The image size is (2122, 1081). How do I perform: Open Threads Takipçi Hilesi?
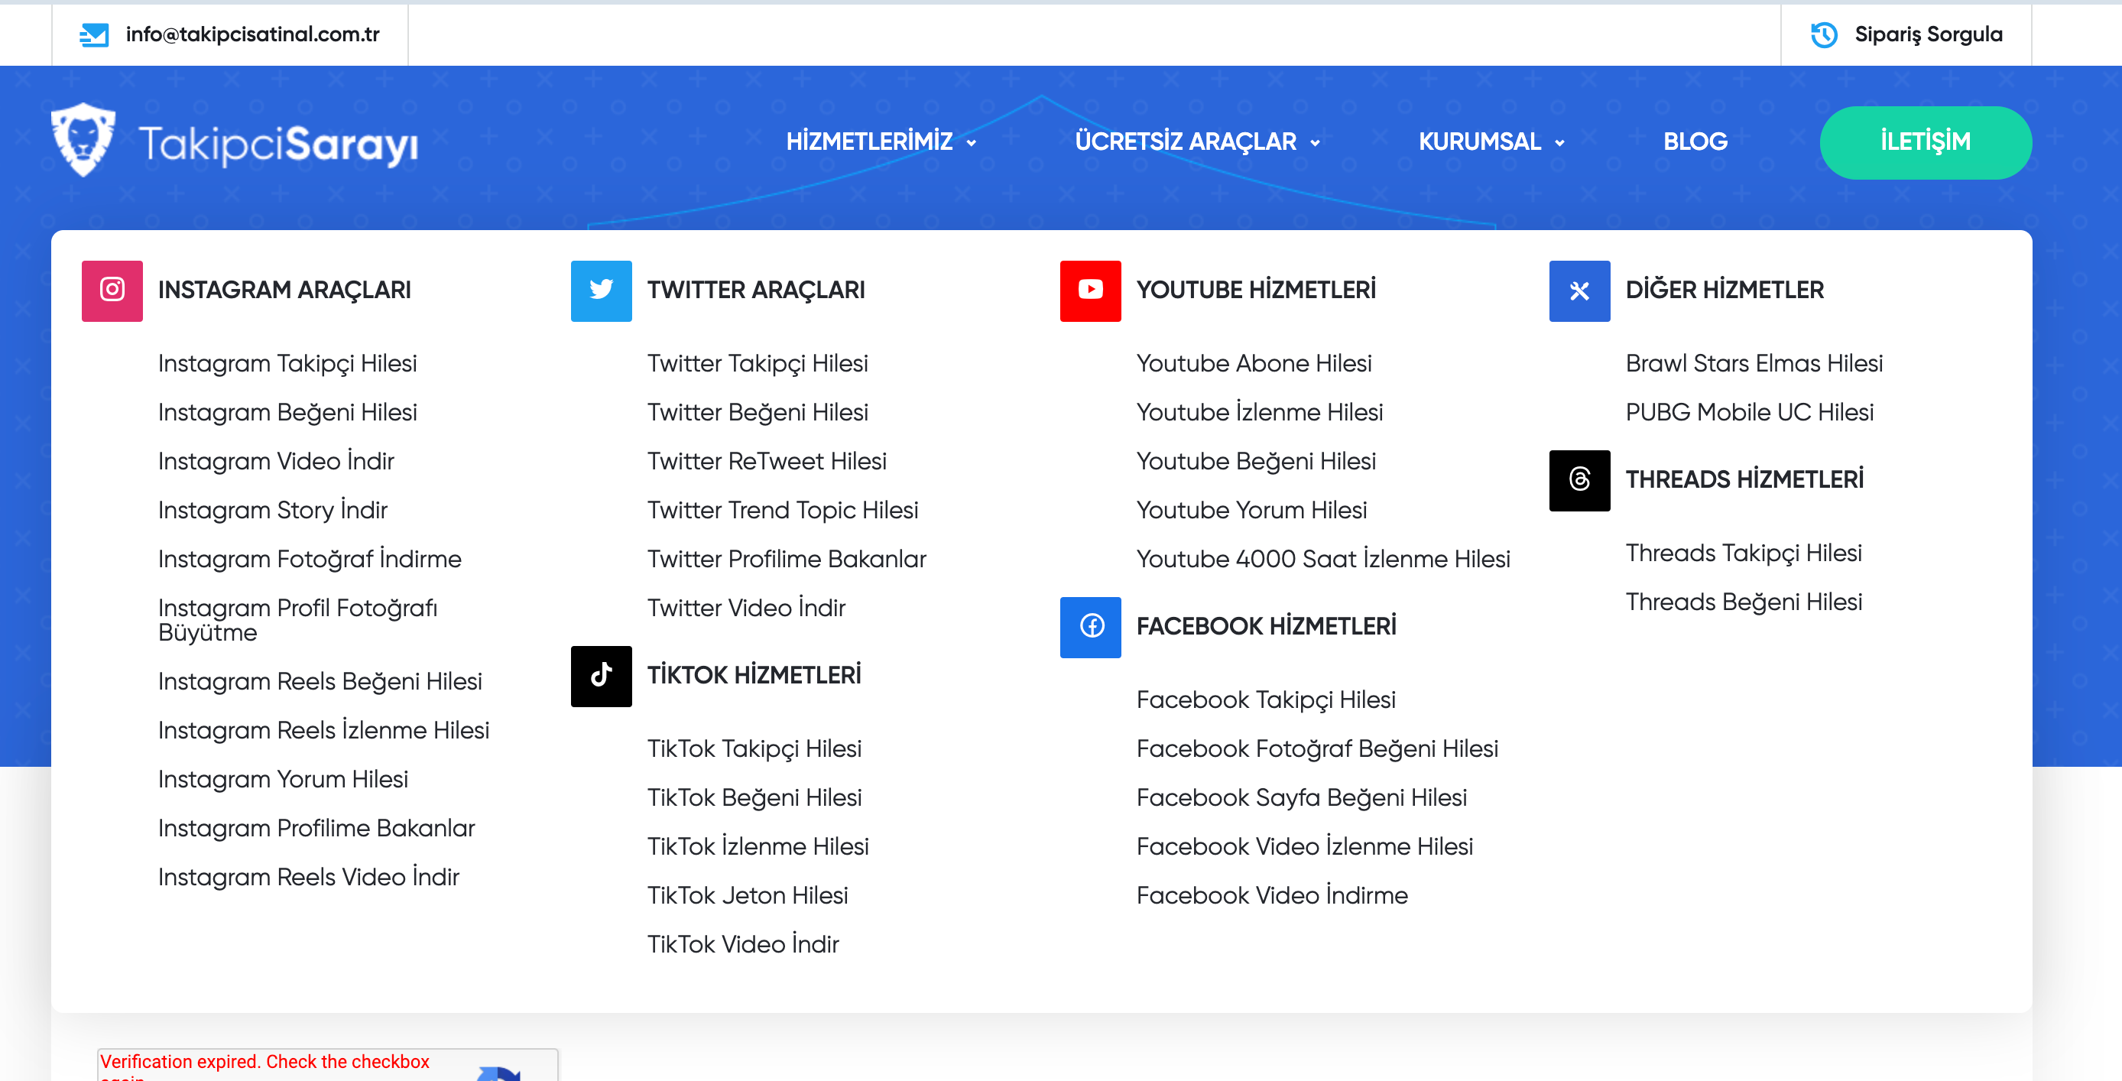coord(1744,553)
